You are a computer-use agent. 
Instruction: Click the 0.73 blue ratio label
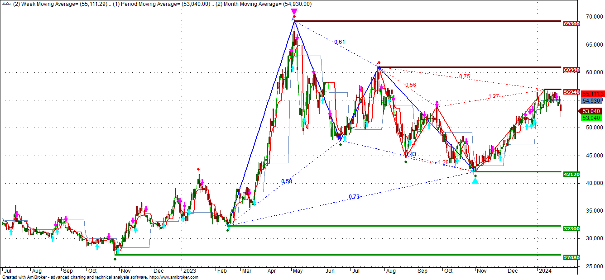[x=354, y=196]
